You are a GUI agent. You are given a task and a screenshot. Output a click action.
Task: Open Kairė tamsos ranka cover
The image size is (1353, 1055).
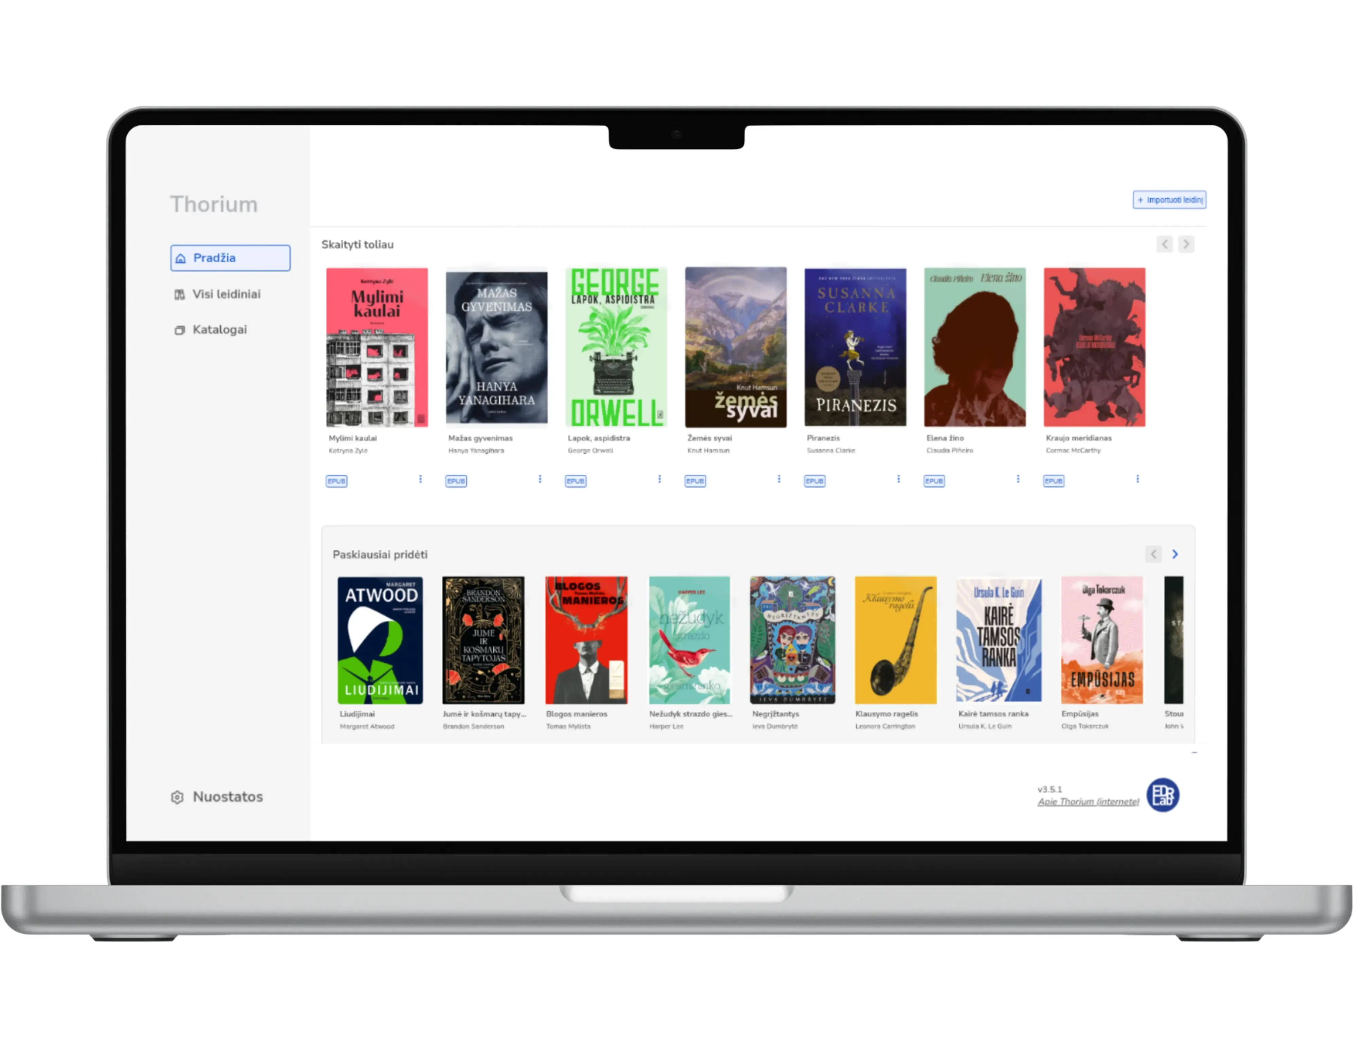click(x=999, y=640)
